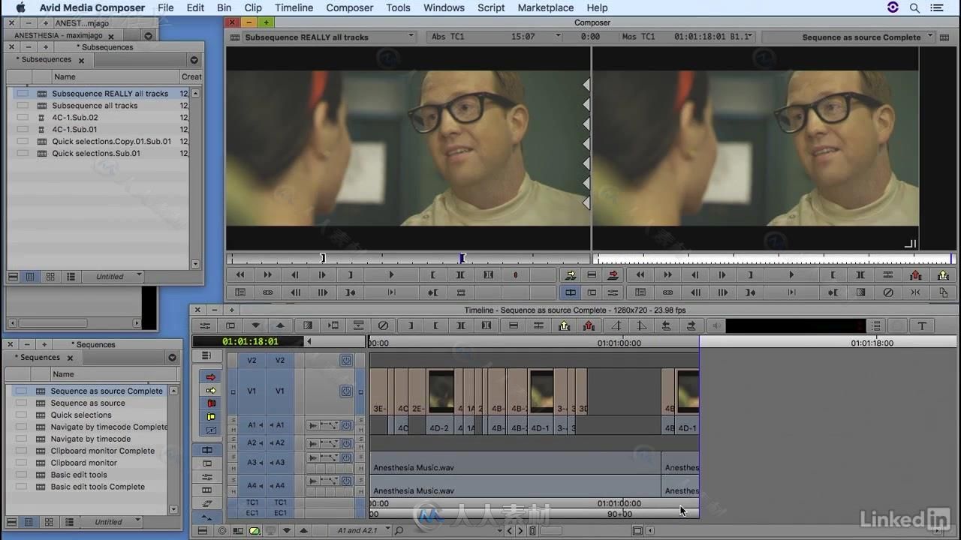Image resolution: width=961 pixels, height=540 pixels.
Task: Enable the red Overwrite Trim smart tool
Action: (211, 403)
